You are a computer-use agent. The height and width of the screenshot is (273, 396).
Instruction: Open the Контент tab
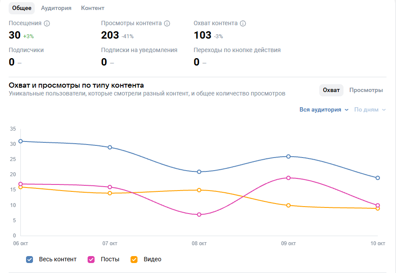(x=92, y=8)
